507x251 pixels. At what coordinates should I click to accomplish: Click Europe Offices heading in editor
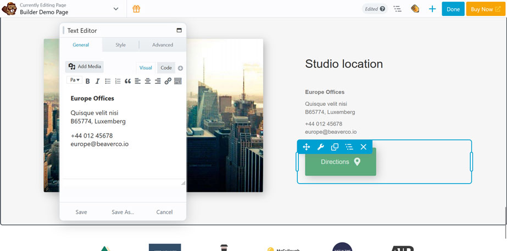92,99
